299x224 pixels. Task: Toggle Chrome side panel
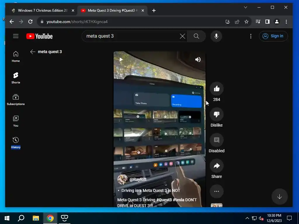[x=267, y=22]
